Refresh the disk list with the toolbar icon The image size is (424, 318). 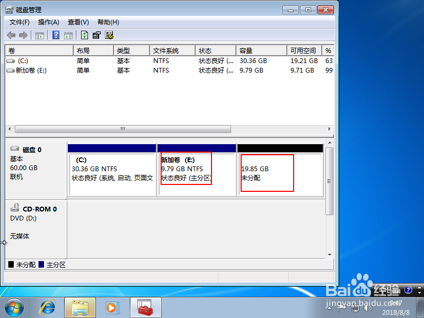tap(85, 35)
